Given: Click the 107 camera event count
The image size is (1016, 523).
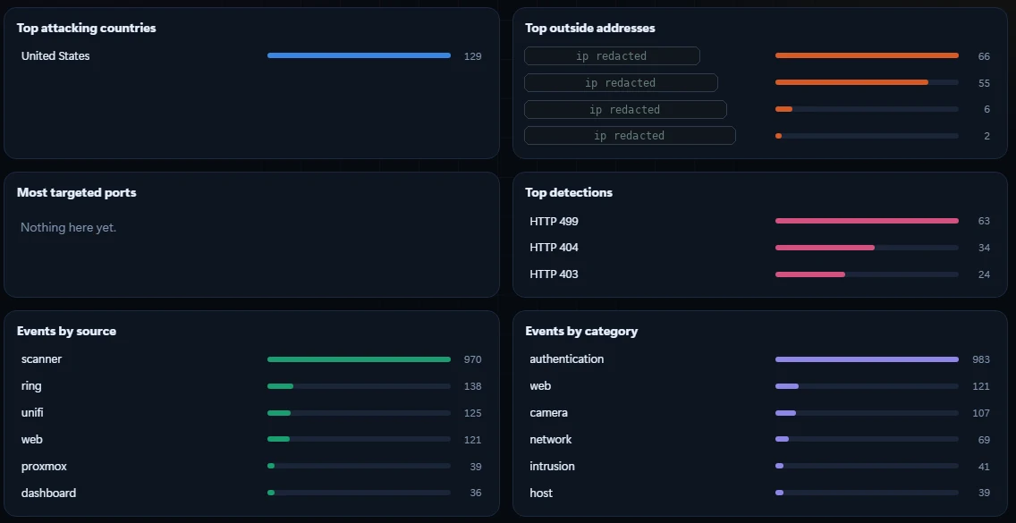Looking at the screenshot, I should click(x=981, y=413).
